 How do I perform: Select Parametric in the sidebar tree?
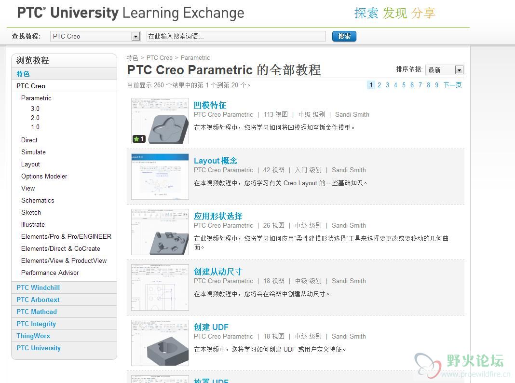[36, 98]
